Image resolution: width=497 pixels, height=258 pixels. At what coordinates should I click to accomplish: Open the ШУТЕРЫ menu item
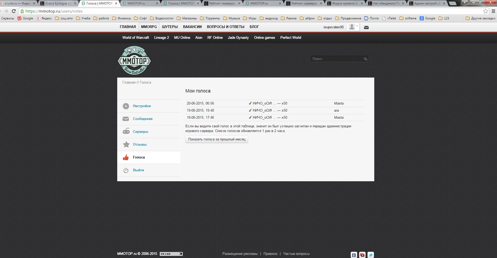tap(170, 27)
